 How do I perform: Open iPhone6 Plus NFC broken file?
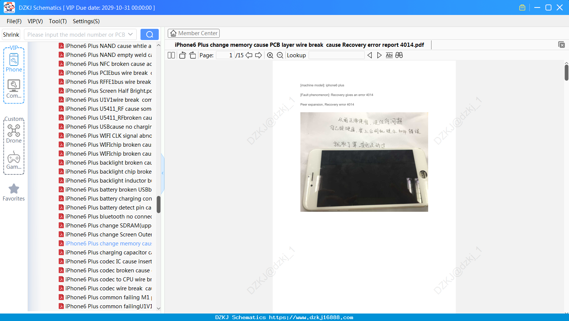[x=105, y=64]
